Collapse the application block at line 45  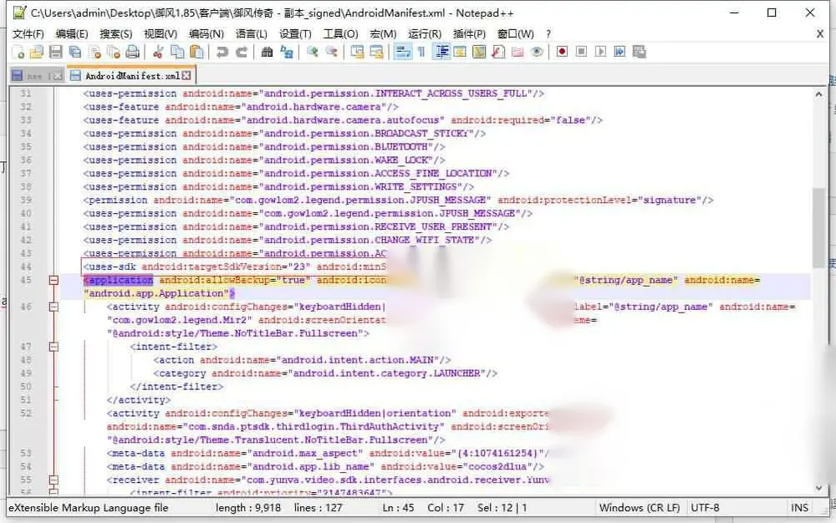tap(54, 280)
